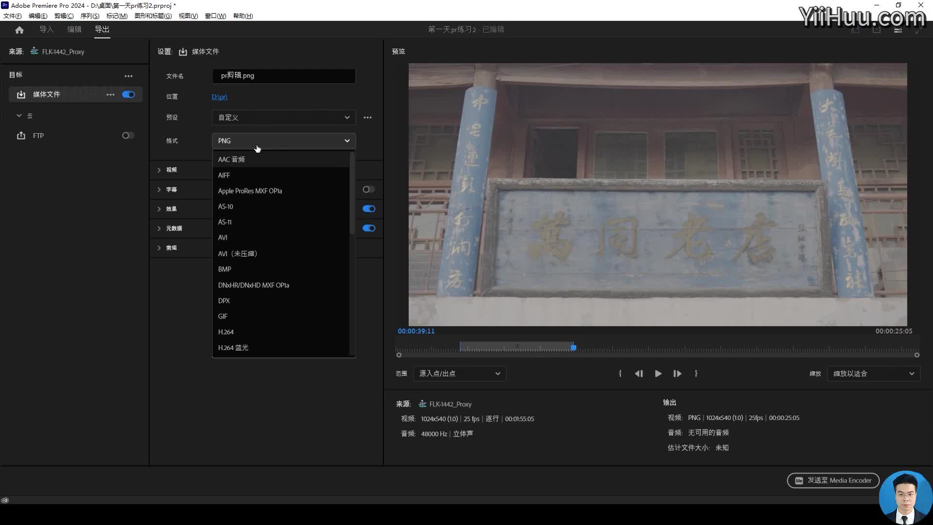This screenshot has height=525, width=933.
Task: Select AS-11 format option
Action: click(281, 222)
